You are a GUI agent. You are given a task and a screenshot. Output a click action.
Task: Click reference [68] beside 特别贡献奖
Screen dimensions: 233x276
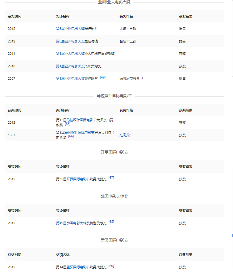pos(111,222)
